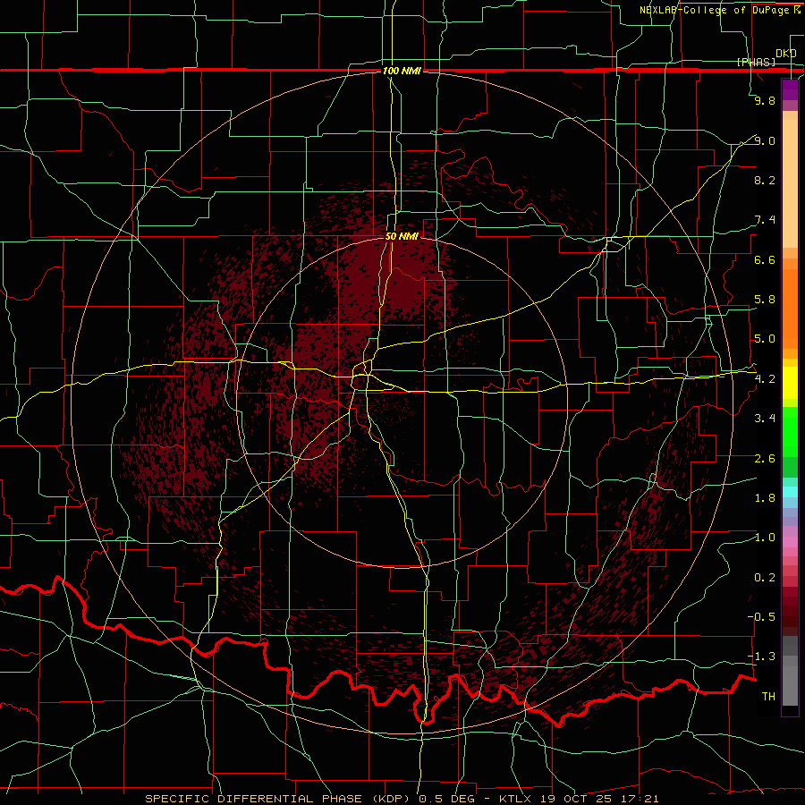Select the 5.0 scale label
Screen dimensions: 805x805
pyautogui.click(x=765, y=339)
